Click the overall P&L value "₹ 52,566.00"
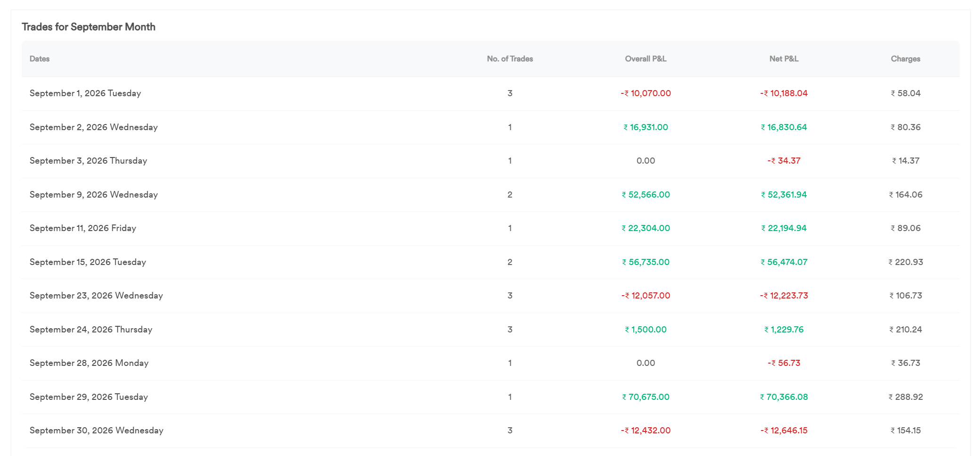The image size is (974, 456). pos(646,195)
